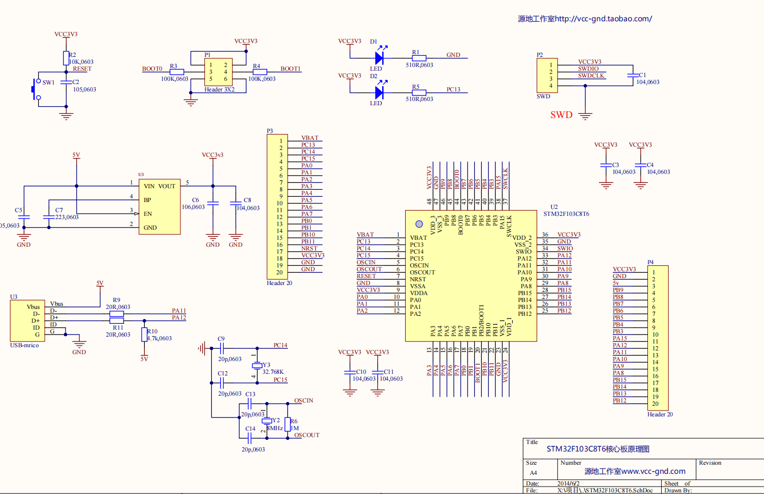Click the pin-1 marker circle on U2
The width and height of the screenshot is (764, 494).
coord(419,224)
